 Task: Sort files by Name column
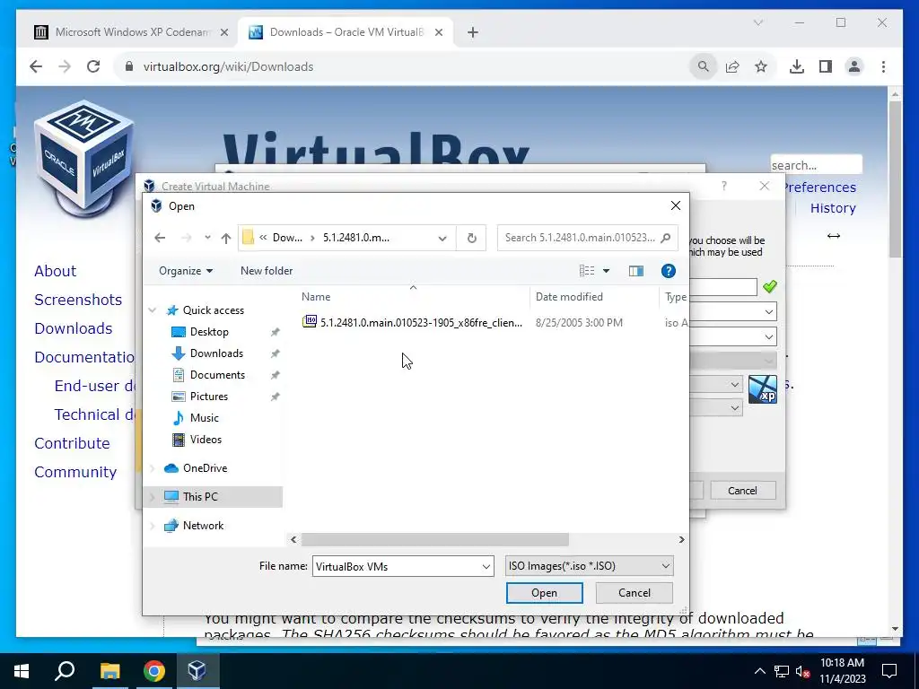point(316,297)
